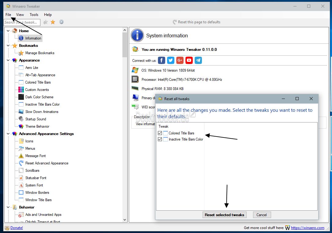Click Cancel in the Reset all tweaks dialog
The height and width of the screenshot is (233, 332).
(x=262, y=215)
